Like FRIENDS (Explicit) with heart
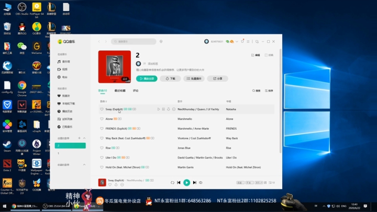The width and height of the screenshot is (377, 212). [102, 129]
